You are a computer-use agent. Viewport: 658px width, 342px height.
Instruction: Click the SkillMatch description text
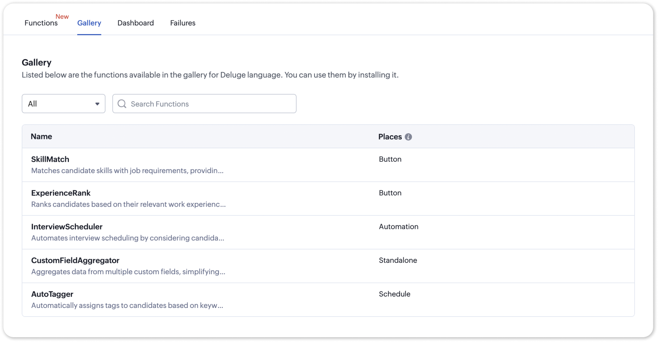click(x=127, y=171)
